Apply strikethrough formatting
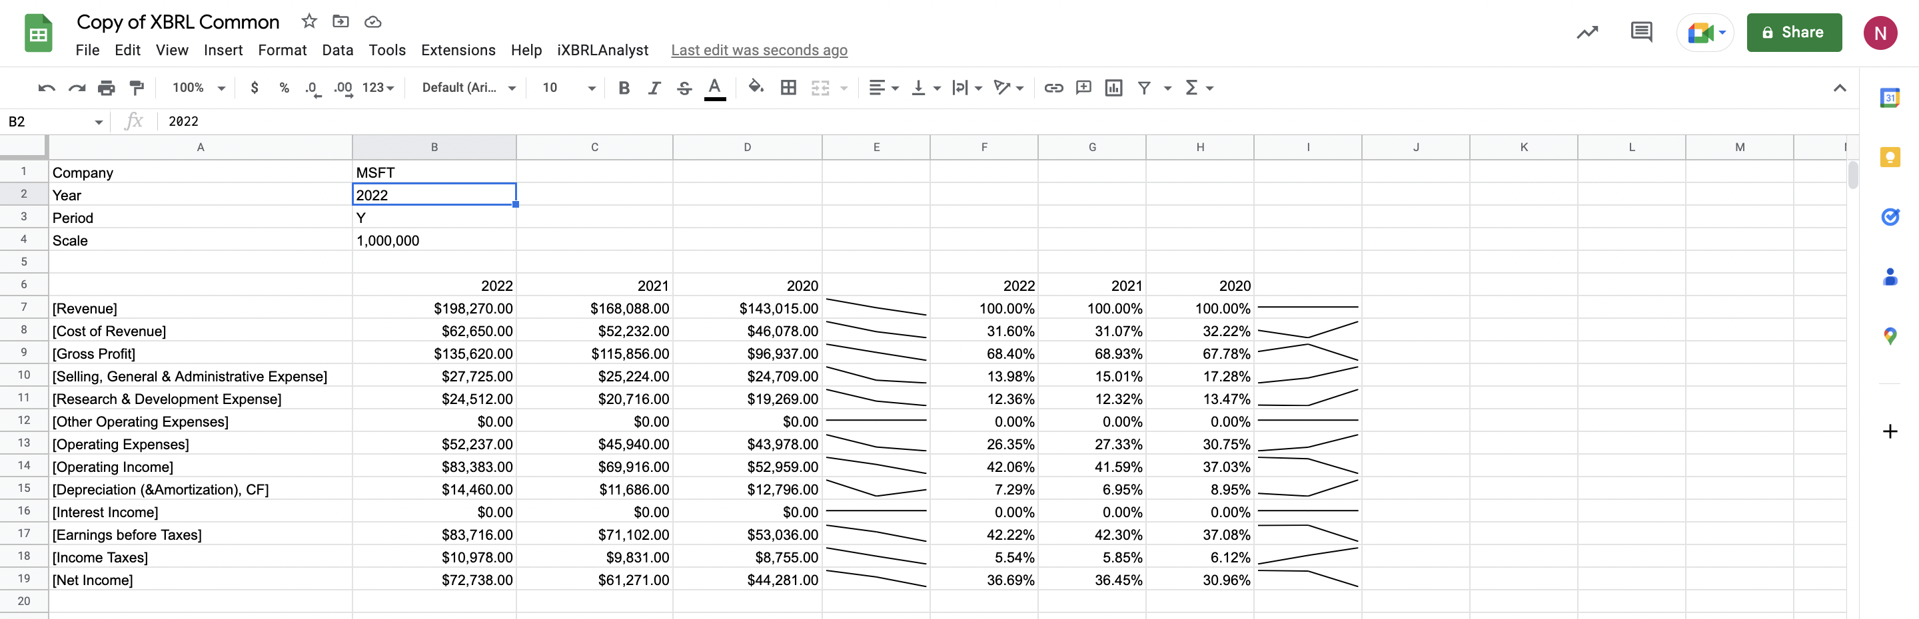Viewport: 1919px width, 619px height. pyautogui.click(x=684, y=87)
